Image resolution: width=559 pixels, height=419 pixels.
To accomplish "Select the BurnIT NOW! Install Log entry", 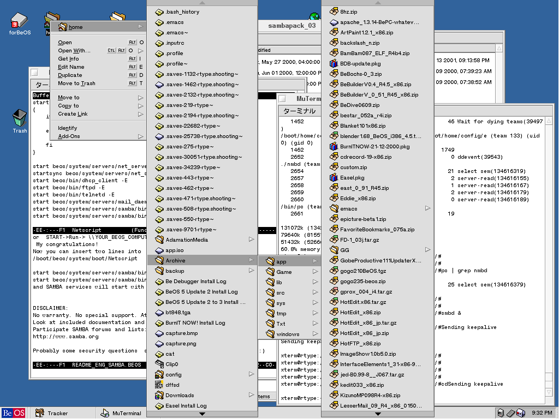I will click(x=202, y=323).
